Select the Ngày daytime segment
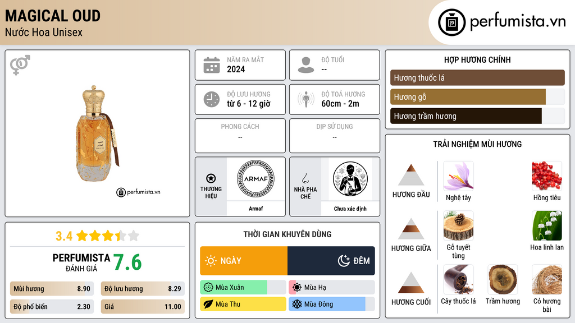Screen dimensions: 575x323 [x=244, y=261]
